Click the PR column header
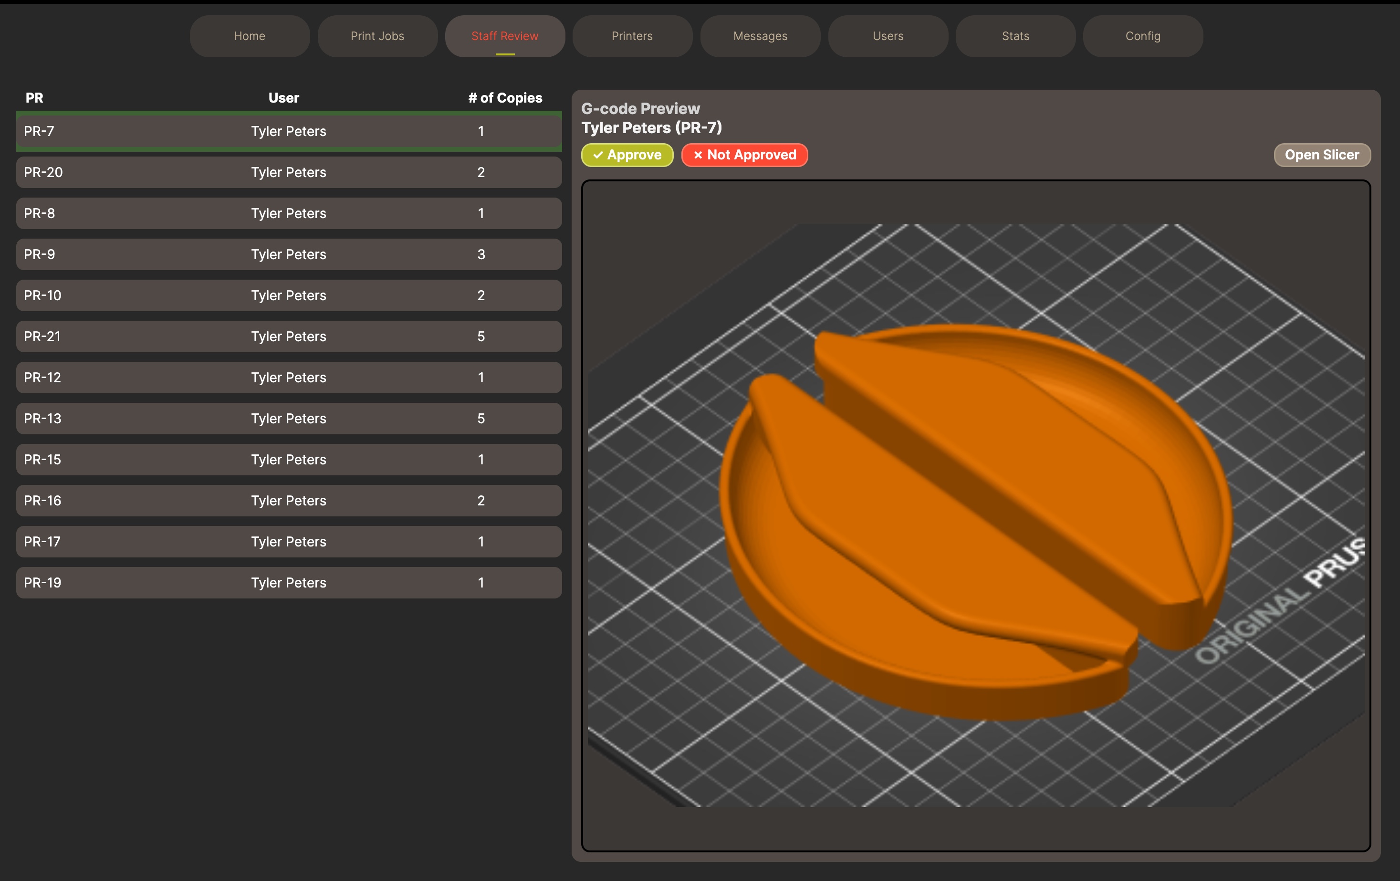The image size is (1400, 881). [x=34, y=98]
